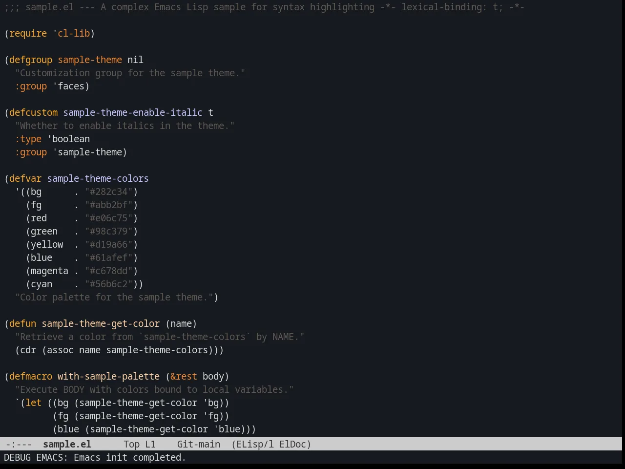Click color string "#282c34"
Screen dimensions: 625x469
coord(109,192)
